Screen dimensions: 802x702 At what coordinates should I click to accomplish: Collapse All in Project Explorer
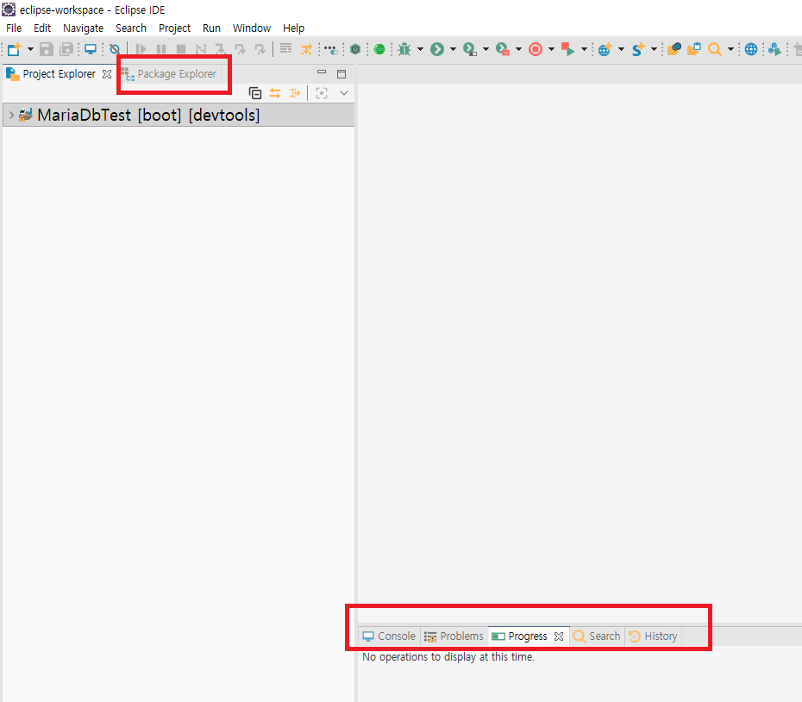[254, 93]
